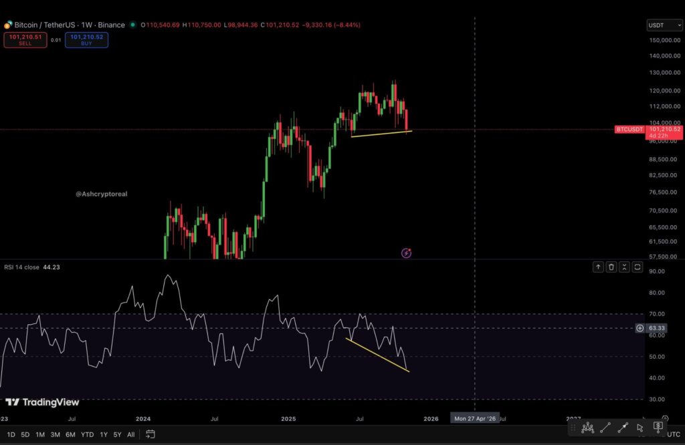Switch timeframe to YTD
The height and width of the screenshot is (445, 685).
87,434
